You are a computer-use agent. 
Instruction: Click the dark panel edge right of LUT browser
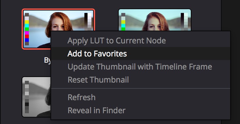click(x=230, y=15)
